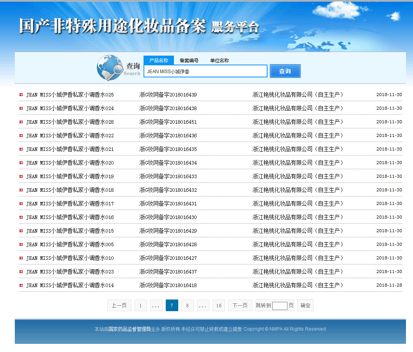This screenshot has width=413, height=352.
Task: Click the red expand icon beside 香水024
Action: click(21, 108)
